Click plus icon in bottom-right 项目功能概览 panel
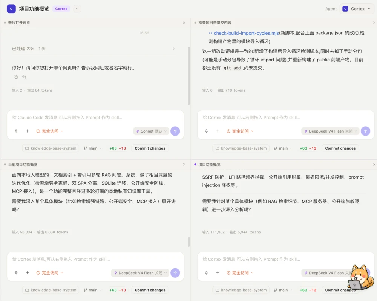 pyautogui.click(x=218, y=273)
